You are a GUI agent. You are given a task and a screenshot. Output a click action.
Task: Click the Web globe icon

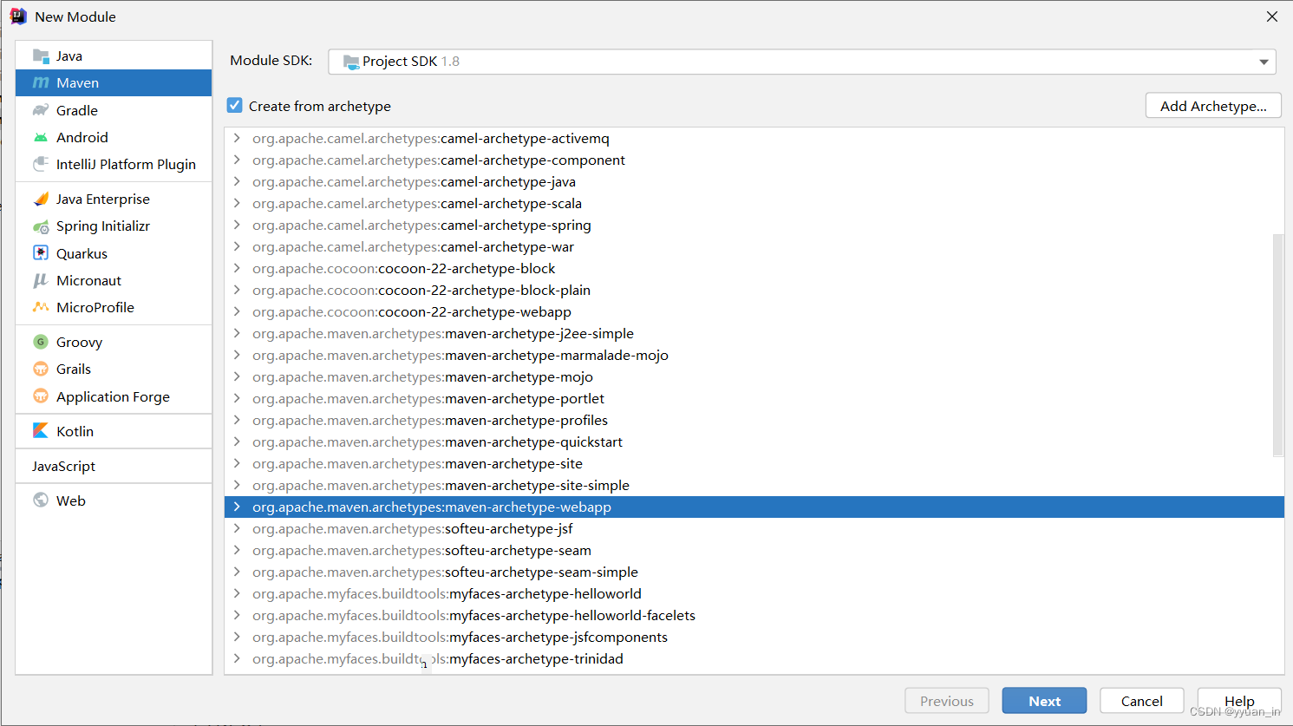pos(41,500)
